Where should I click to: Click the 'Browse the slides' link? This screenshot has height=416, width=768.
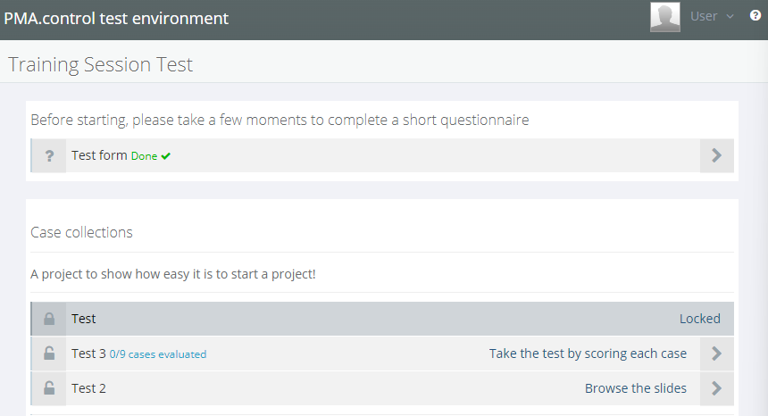[635, 388]
